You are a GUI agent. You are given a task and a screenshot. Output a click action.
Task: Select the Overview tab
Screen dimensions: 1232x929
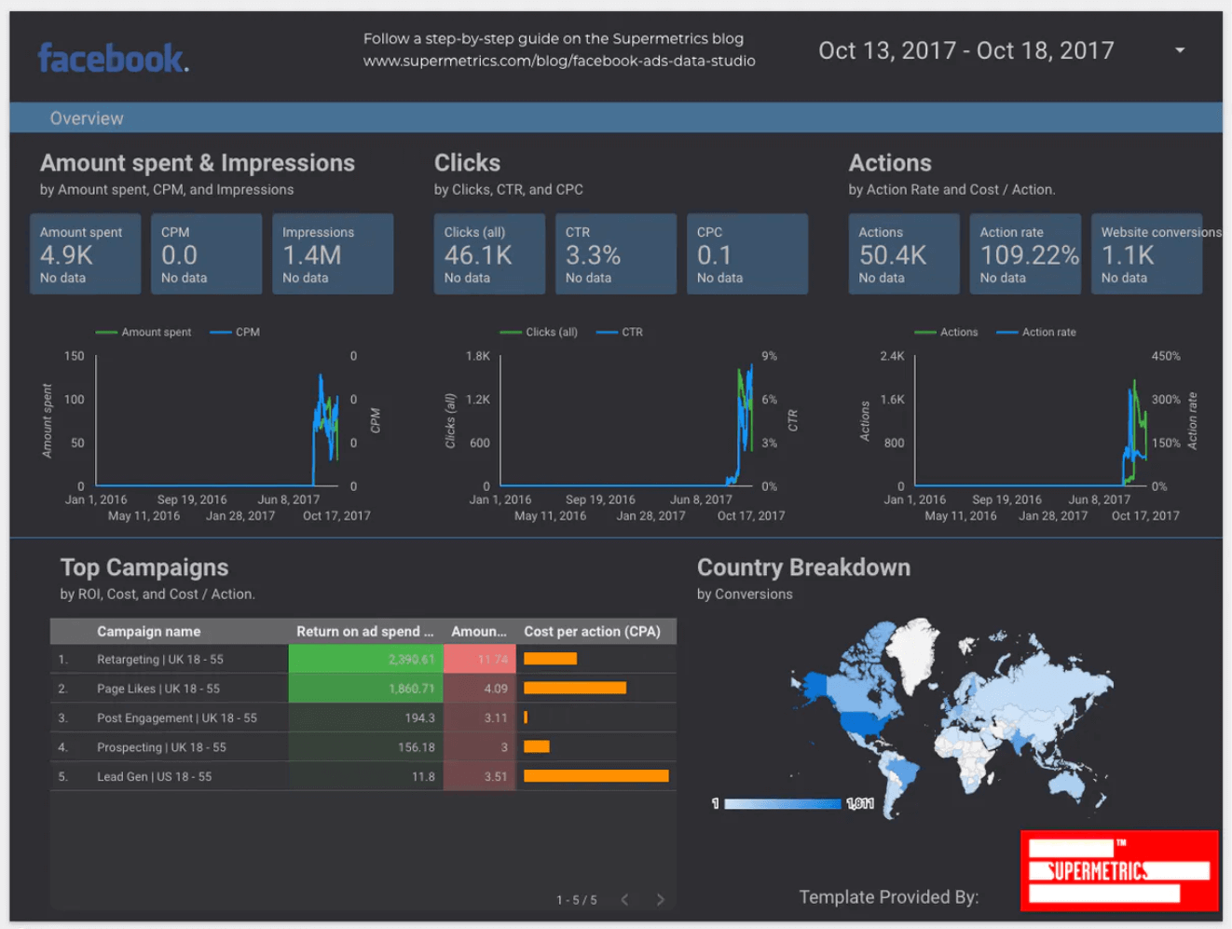pyautogui.click(x=87, y=118)
